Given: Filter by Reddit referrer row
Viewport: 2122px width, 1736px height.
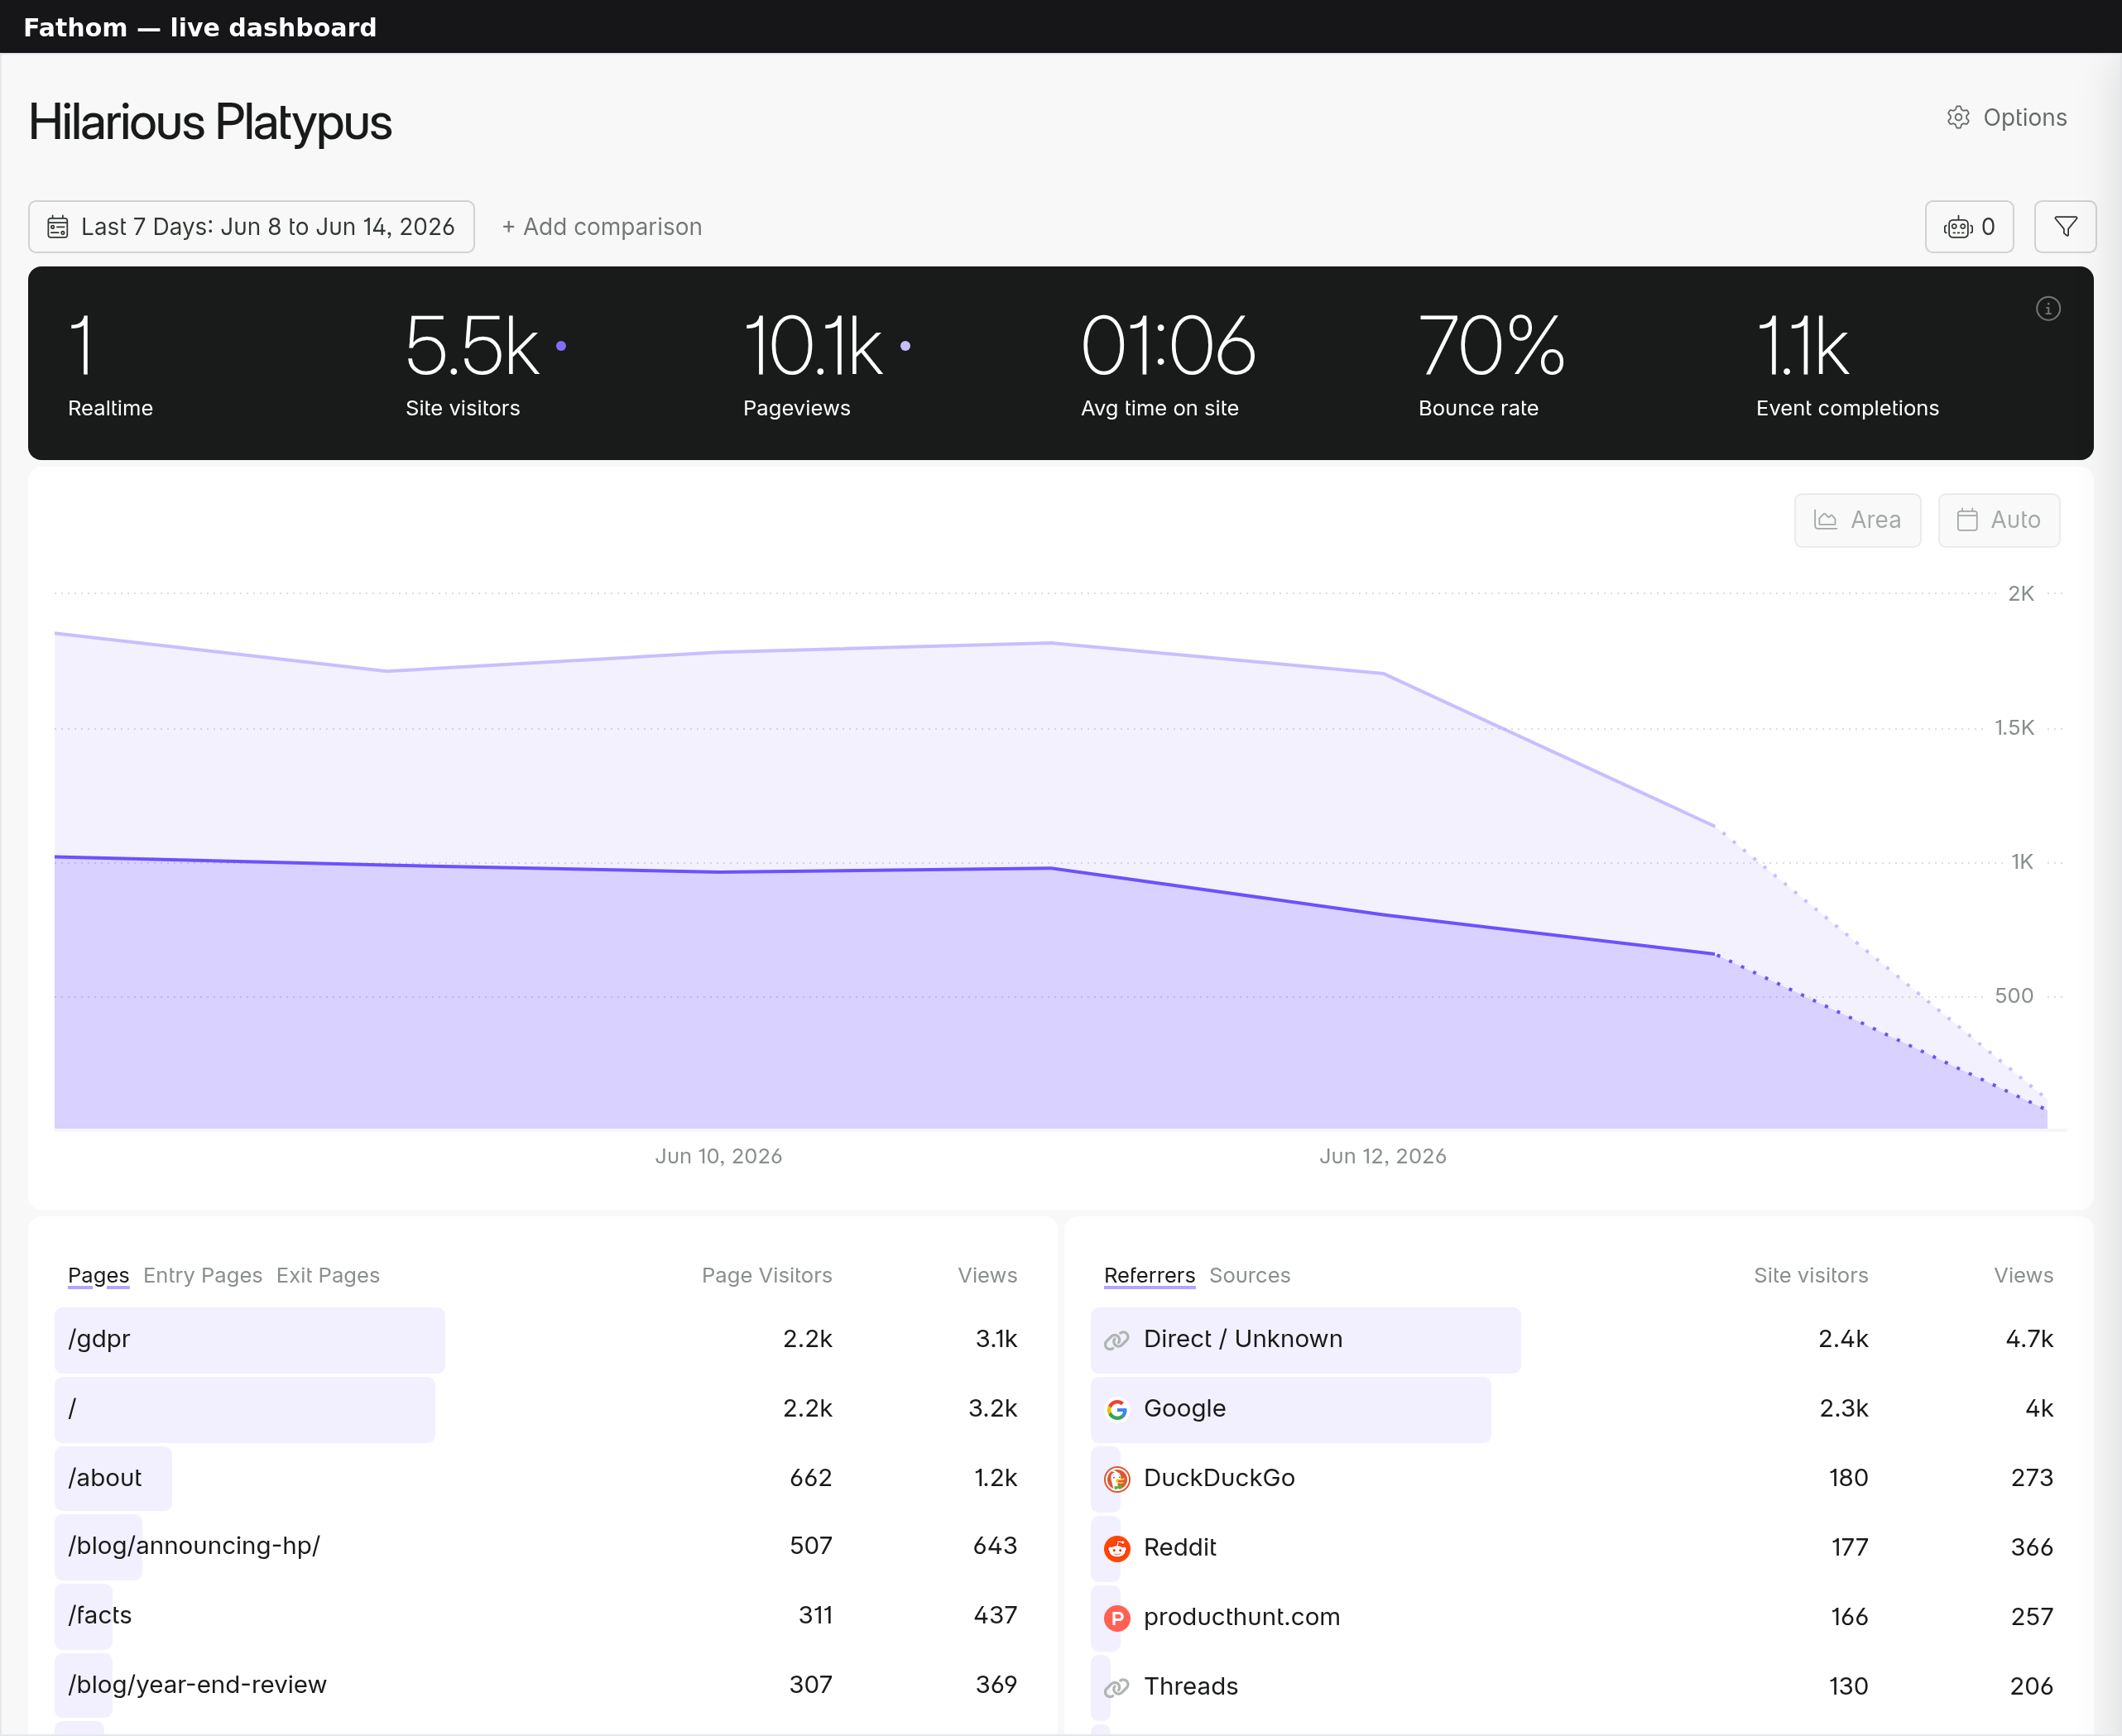Looking at the screenshot, I should 1578,1548.
